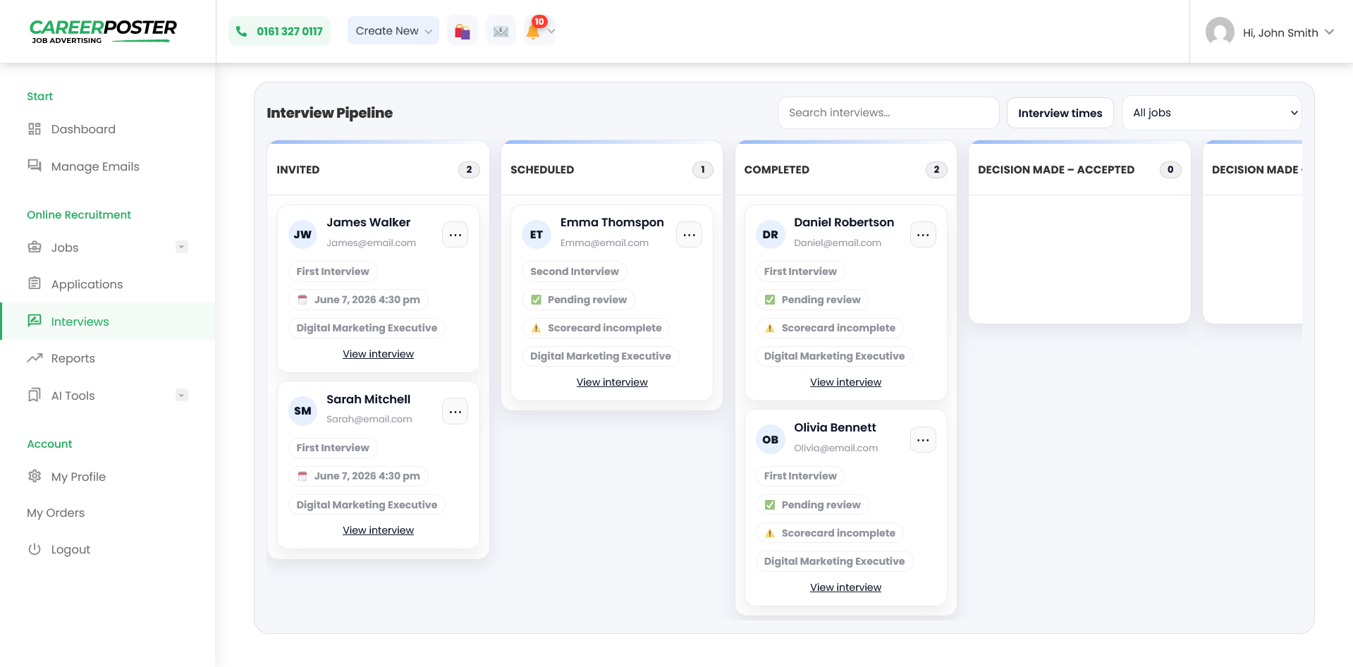Focus the Search interviews field
The width and height of the screenshot is (1353, 667).
[888, 113]
